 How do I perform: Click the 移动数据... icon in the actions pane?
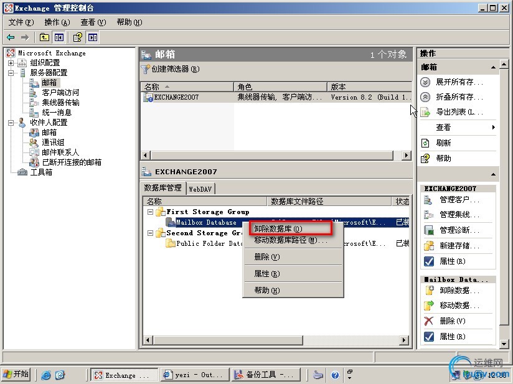pyautogui.click(x=428, y=306)
